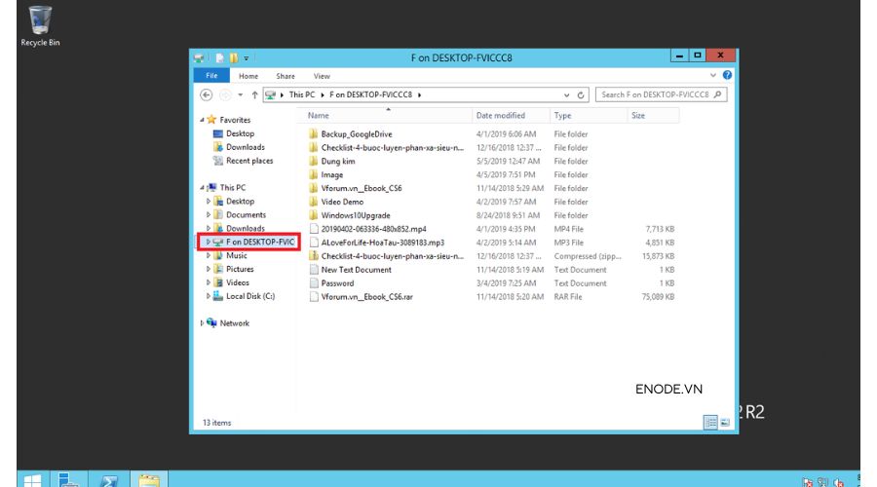Switch to large icons view

[x=724, y=422]
